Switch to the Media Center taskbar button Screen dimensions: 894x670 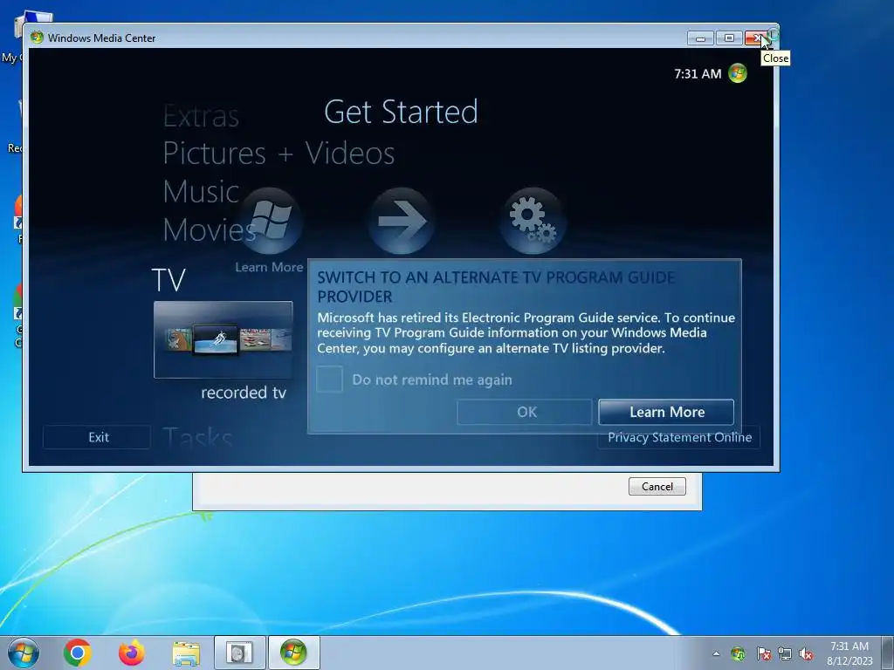point(293,653)
